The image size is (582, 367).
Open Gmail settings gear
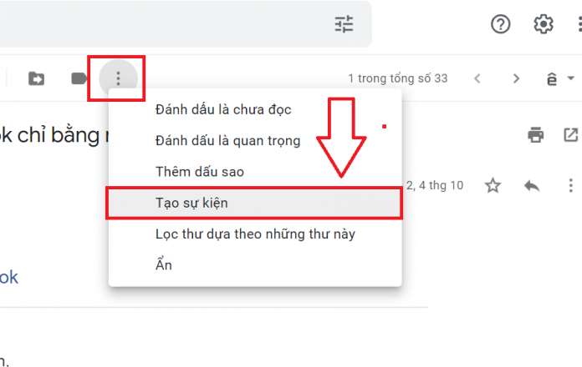(x=544, y=24)
